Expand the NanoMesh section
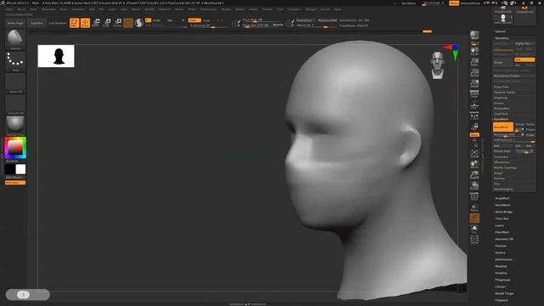This screenshot has height=306, width=544. tap(502, 205)
